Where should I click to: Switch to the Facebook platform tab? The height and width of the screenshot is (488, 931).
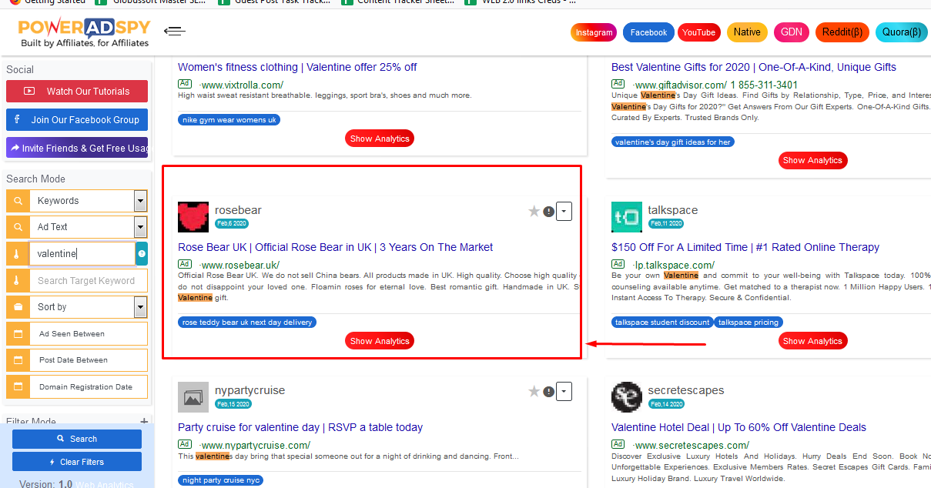coord(648,32)
